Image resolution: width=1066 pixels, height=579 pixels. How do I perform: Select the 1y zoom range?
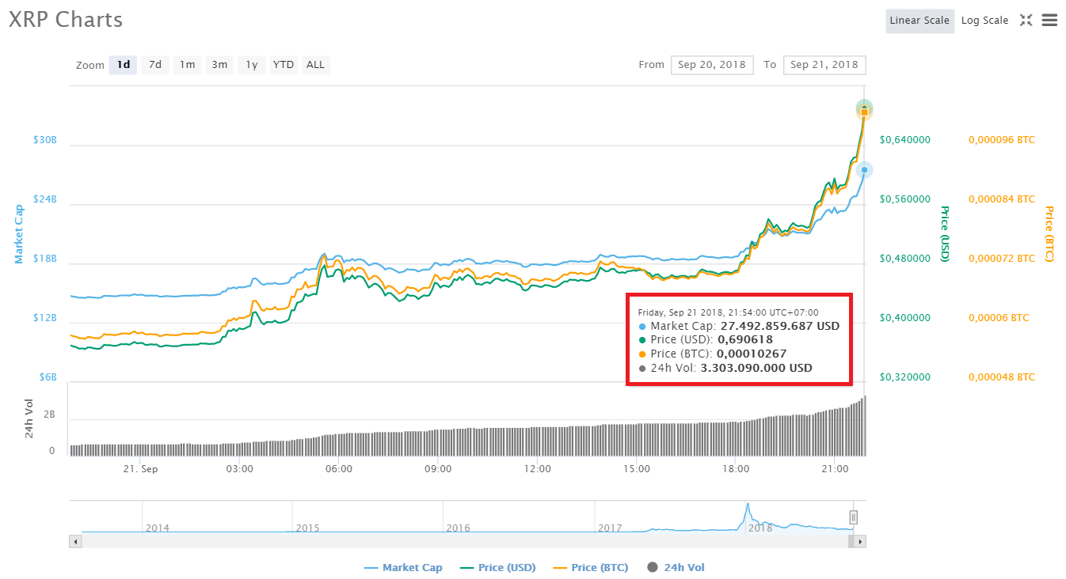click(251, 65)
